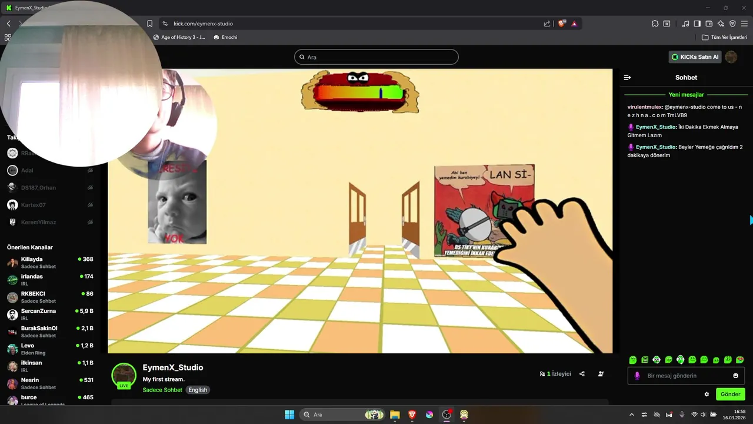Insert the angry square green emote
The height and width of the screenshot is (424, 753).
point(645,360)
